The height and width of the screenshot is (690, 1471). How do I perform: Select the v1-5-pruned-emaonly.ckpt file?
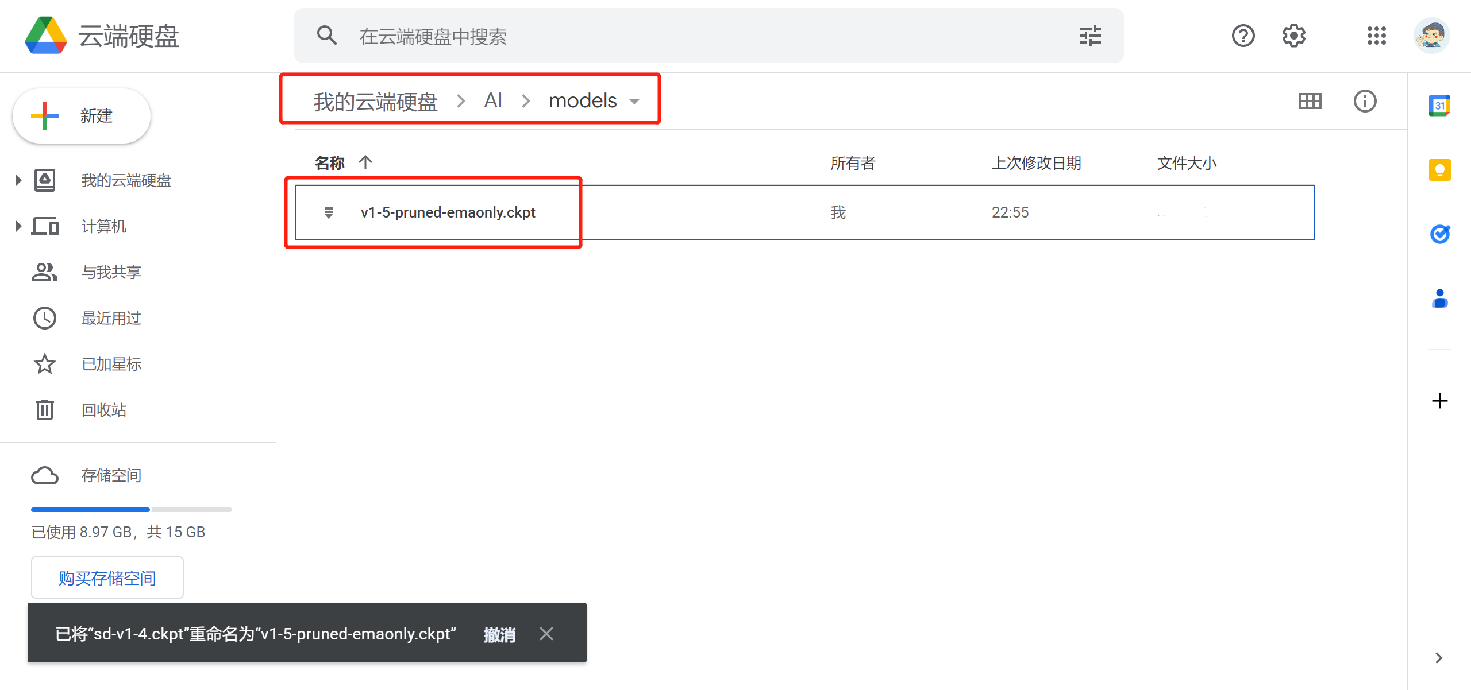[x=804, y=212]
